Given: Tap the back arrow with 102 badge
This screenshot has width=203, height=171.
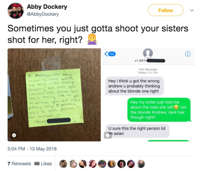Looking at the screenshot, I should [x=110, y=54].
